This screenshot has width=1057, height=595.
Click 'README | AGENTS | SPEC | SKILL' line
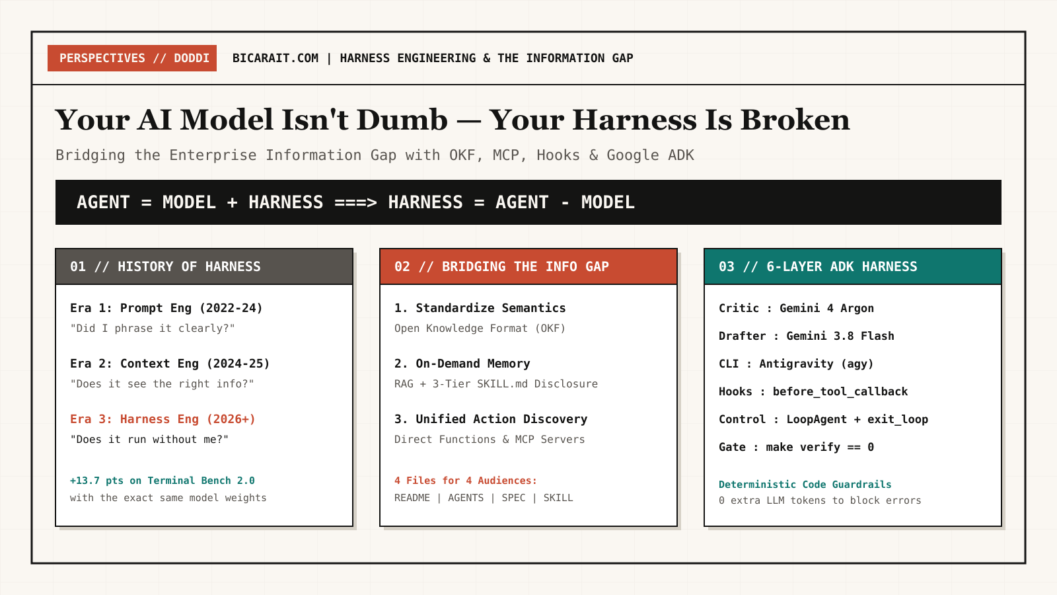click(484, 498)
